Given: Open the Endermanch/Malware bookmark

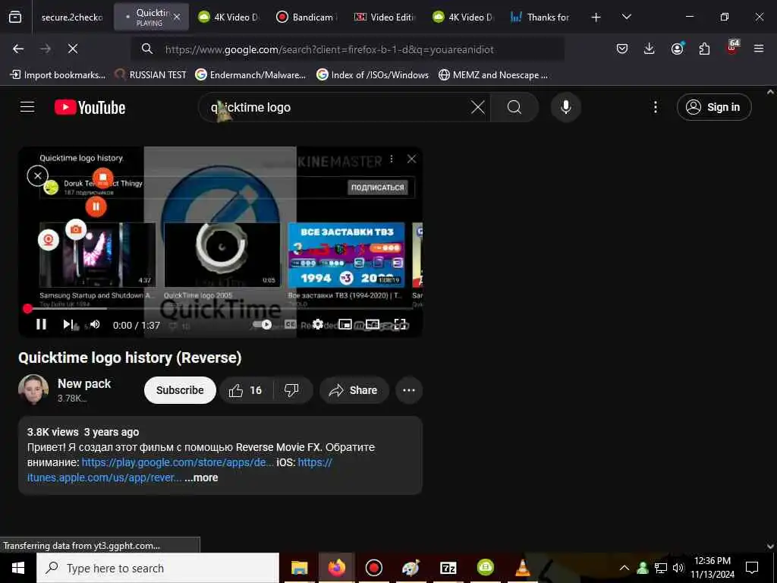Looking at the screenshot, I should pos(250,75).
